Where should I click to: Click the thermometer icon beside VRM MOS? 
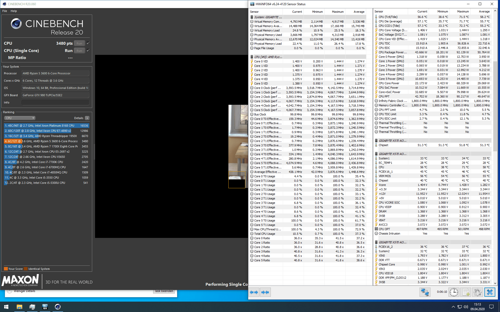[376, 176]
